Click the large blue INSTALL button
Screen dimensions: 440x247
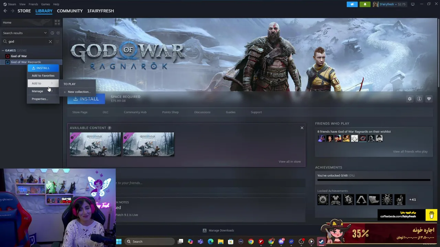[x=86, y=99]
